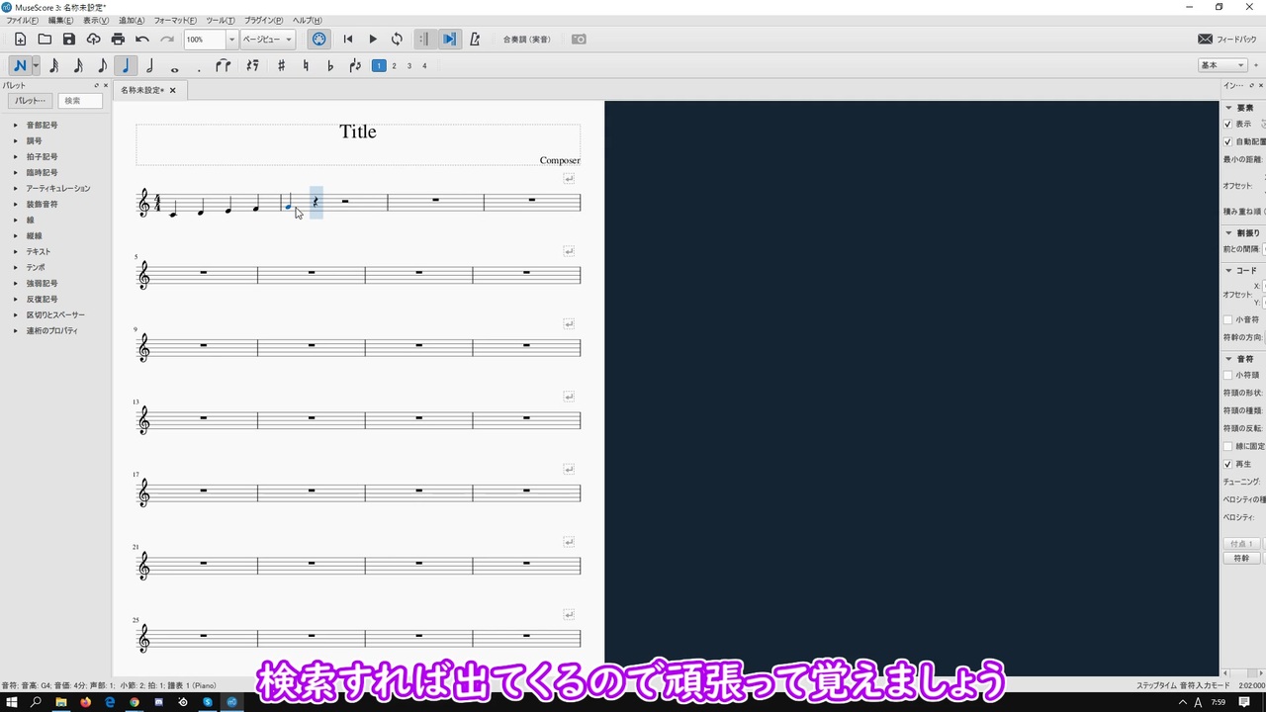
Task: Click the 符幹 button in inspector
Action: pyautogui.click(x=1241, y=559)
